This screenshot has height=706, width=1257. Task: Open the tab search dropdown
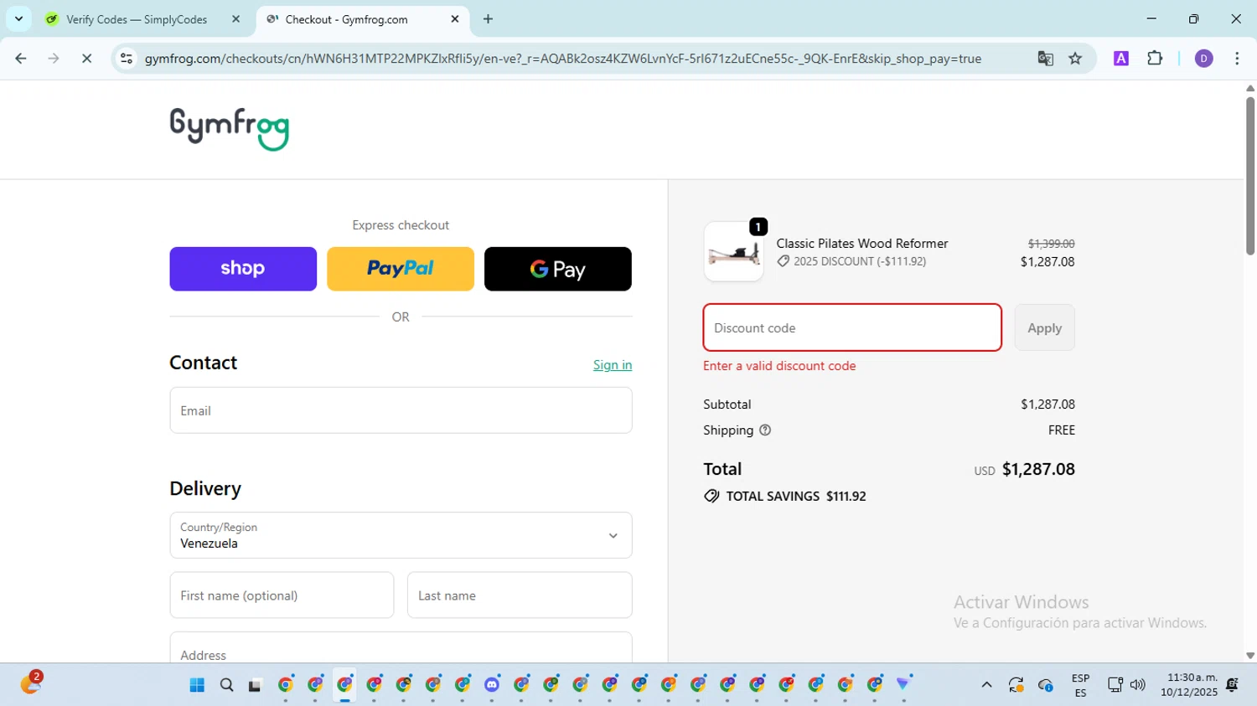[18, 19]
